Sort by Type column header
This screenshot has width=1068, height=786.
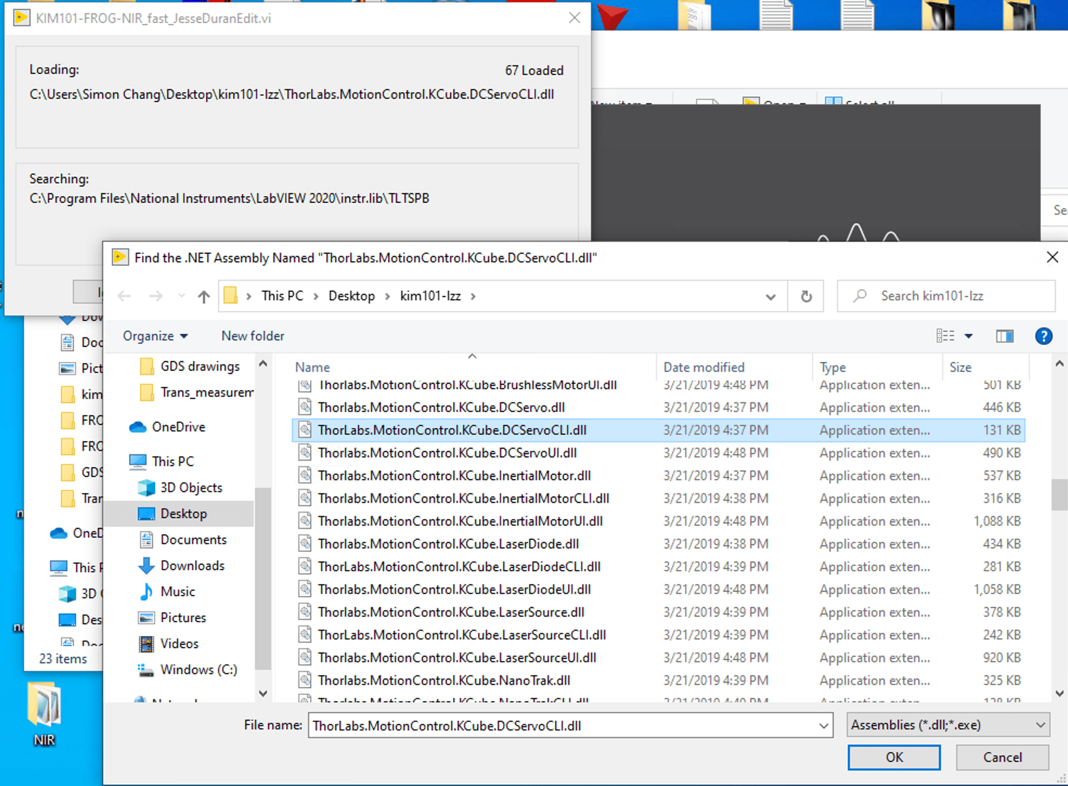[833, 368]
